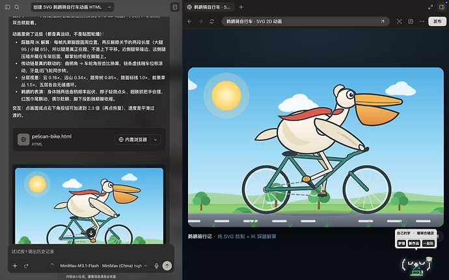Focus the message input field
Viewport: 449px width, 280px height.
[91, 251]
